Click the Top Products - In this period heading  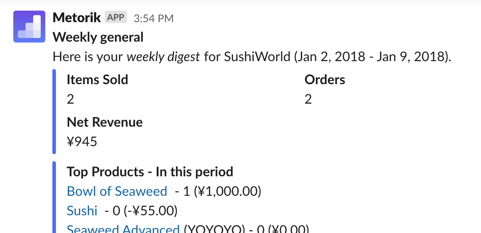150,172
